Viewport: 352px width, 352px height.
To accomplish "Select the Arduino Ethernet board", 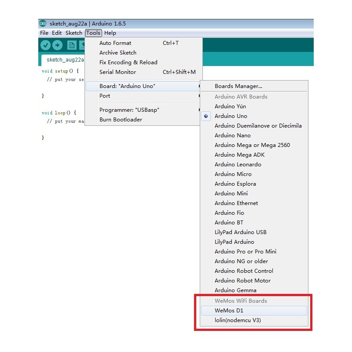I will click(x=254, y=203).
